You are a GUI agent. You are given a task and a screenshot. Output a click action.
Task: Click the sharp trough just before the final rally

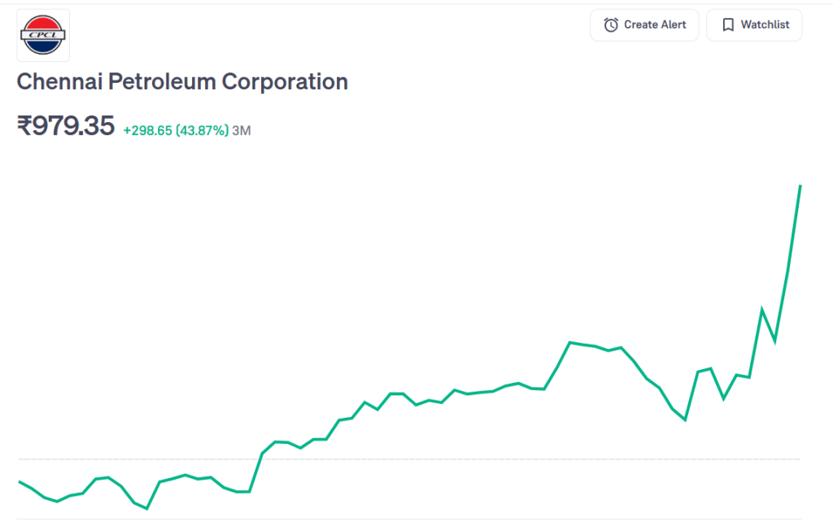pyautogui.click(x=685, y=419)
